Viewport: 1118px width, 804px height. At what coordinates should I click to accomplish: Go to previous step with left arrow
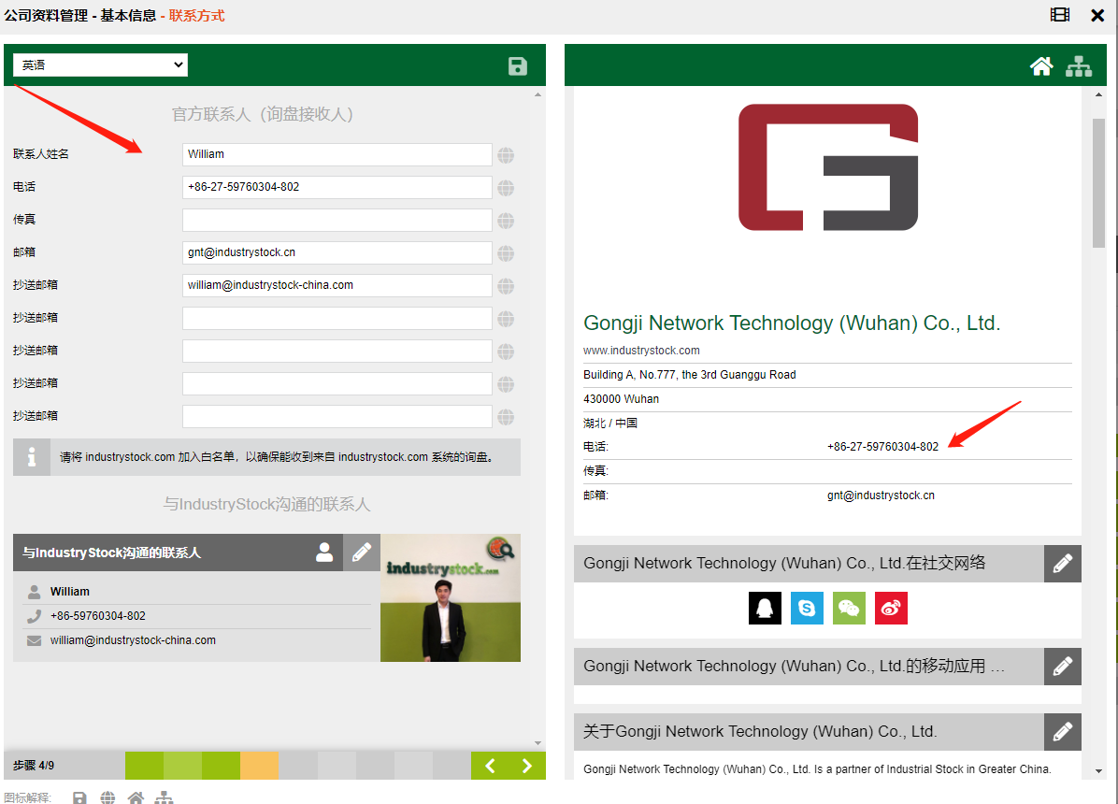point(490,766)
